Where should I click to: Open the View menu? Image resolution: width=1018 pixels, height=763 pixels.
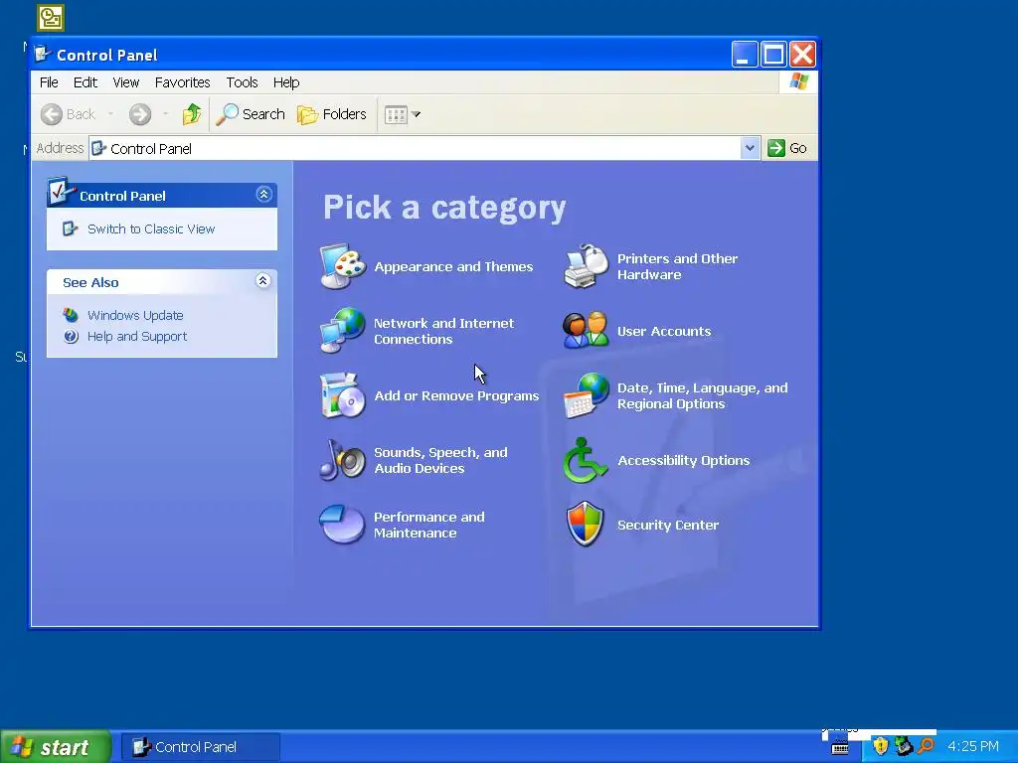coord(125,82)
